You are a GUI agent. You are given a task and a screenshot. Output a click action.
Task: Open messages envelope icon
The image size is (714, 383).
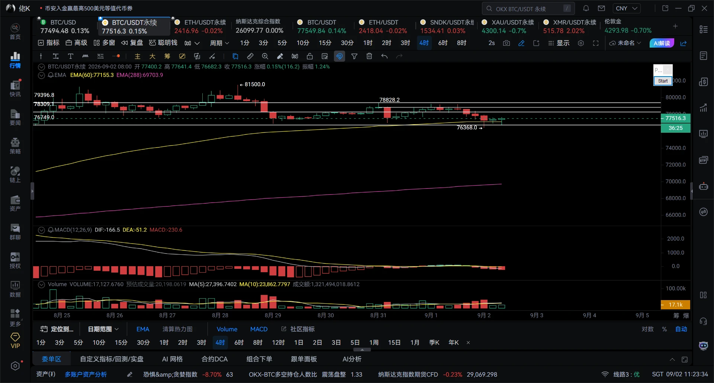[x=601, y=8]
